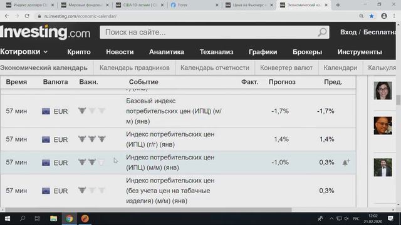The image size is (401, 225).
Task: Open Windows Start menu
Action: click(x=7, y=219)
